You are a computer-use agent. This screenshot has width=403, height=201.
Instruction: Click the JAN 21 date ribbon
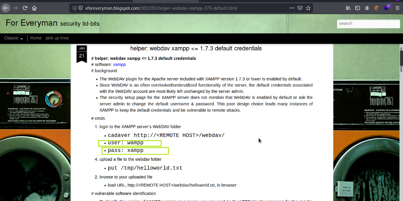[82, 53]
